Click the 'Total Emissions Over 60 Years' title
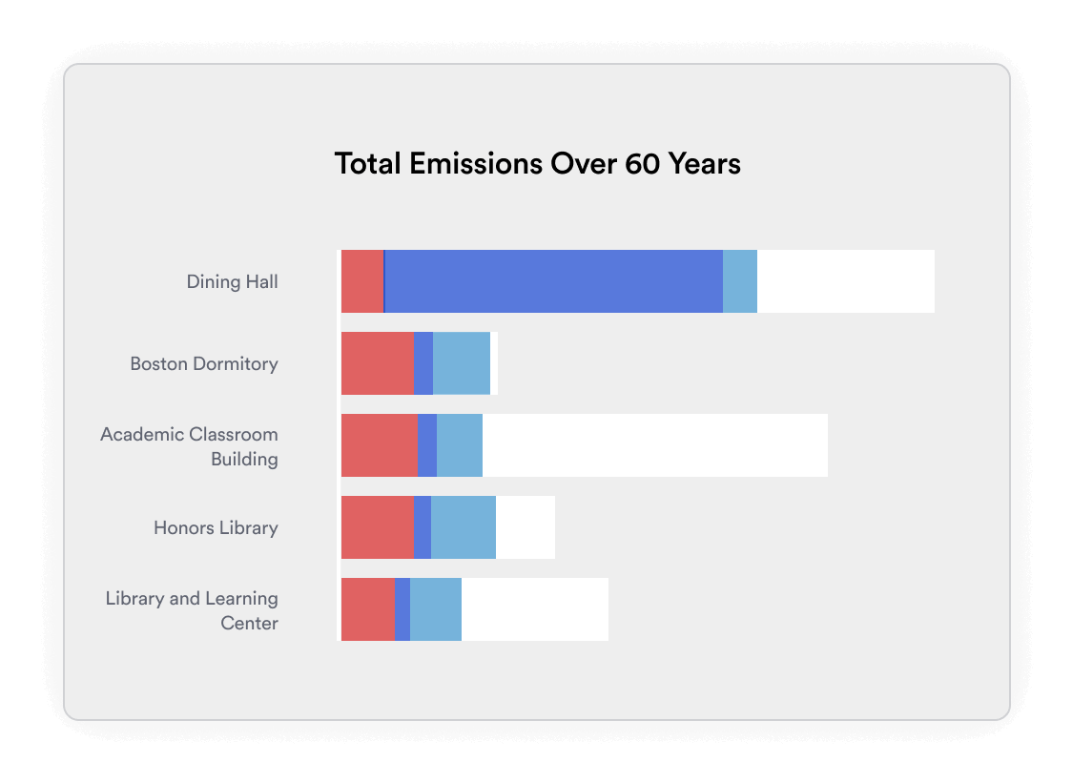This screenshot has width=1072, height=782. tap(537, 164)
